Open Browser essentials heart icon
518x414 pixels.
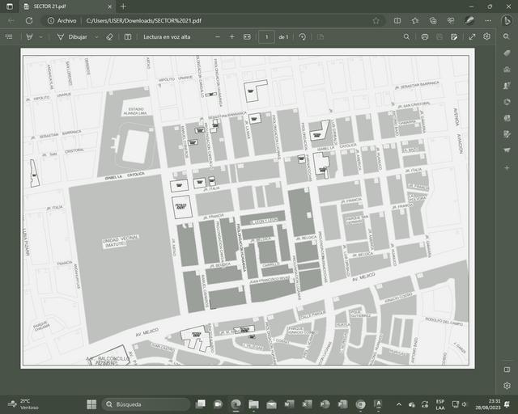pos(451,20)
